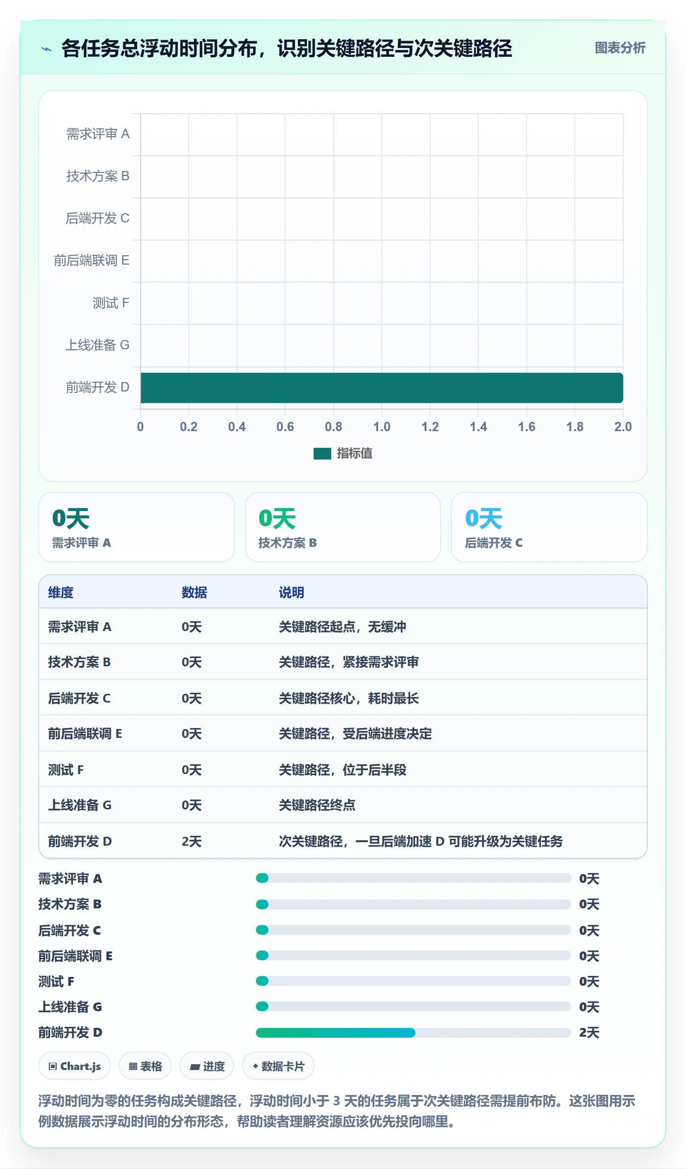Click description 关键路径起点，无缓冲
Screen dimensions: 686x1169
[x=343, y=627]
